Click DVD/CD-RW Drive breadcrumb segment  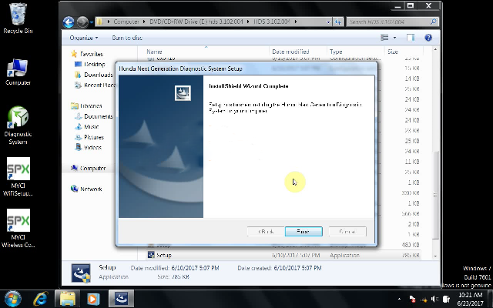(196, 22)
